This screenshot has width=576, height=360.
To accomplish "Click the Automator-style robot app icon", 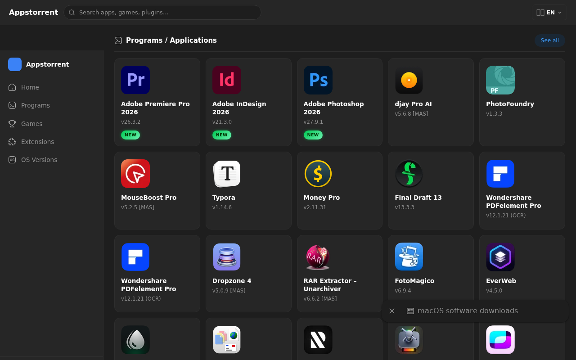I will [x=409, y=340].
